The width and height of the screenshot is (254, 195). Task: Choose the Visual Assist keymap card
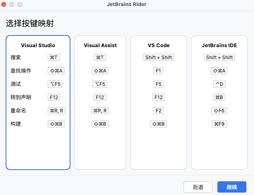click(100, 102)
